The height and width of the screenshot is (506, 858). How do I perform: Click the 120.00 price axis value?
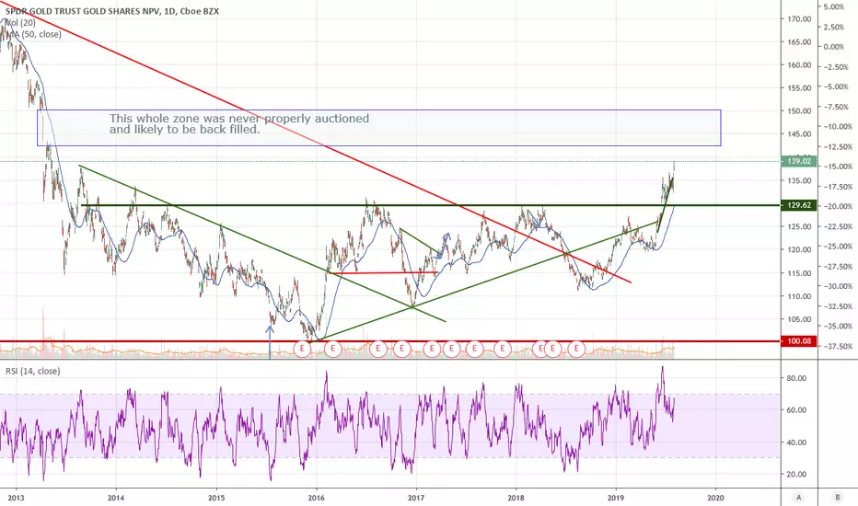point(799,249)
